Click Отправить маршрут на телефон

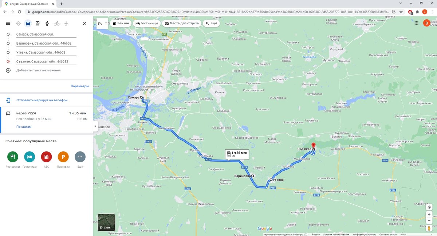tap(42, 100)
